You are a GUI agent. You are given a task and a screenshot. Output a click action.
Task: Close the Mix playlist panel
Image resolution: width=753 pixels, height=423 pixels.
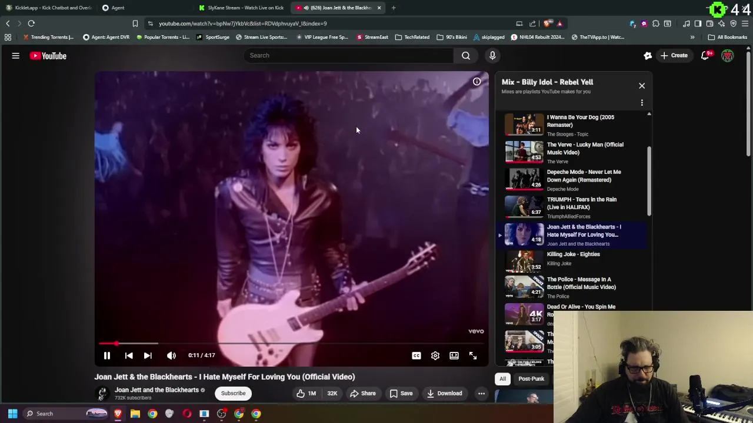642,86
